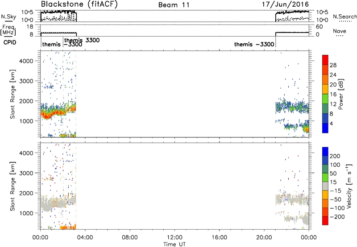Click the '18' tick on the frequency axis
Screen dimensions: 357x247
(x=30, y=27)
